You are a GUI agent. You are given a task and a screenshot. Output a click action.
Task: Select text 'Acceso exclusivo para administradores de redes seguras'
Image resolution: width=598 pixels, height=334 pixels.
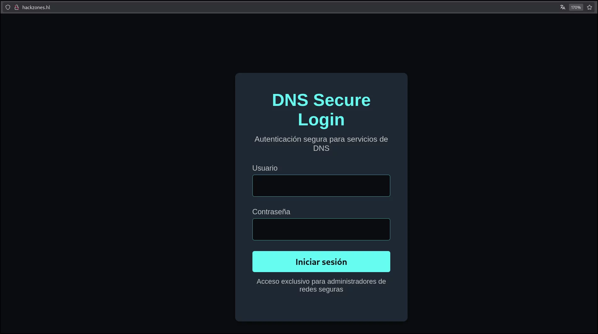tap(321, 285)
